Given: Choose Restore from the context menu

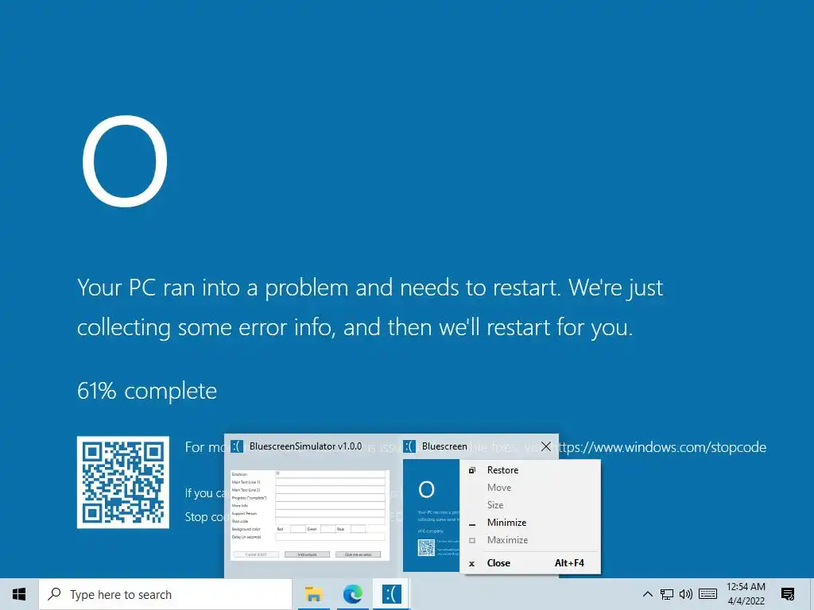Looking at the screenshot, I should point(530,470).
